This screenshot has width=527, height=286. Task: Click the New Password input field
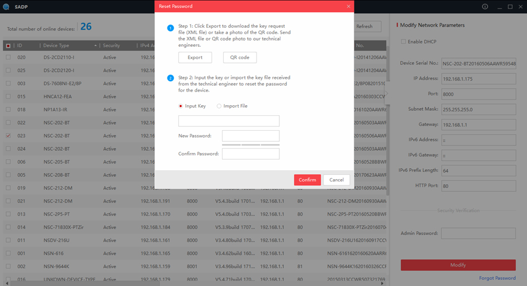point(250,136)
